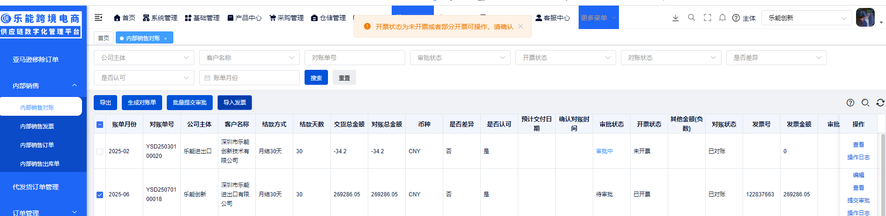The height and width of the screenshot is (216, 886).
Task: Open the 客服中心 menu
Action: [552, 18]
